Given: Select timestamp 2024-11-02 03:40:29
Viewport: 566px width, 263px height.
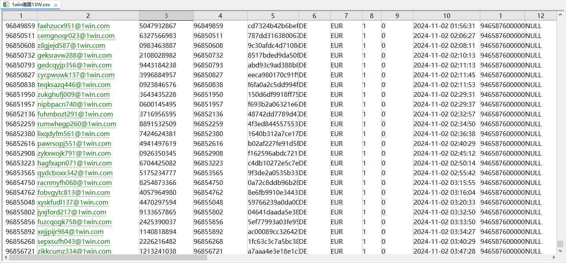Looking at the screenshot, I should click(x=445, y=241).
